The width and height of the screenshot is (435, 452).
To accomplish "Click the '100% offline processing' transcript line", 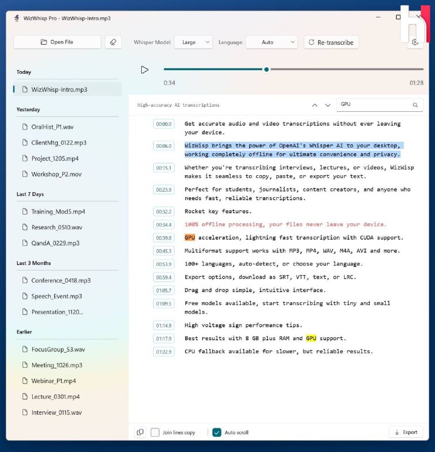I will tap(285, 224).
